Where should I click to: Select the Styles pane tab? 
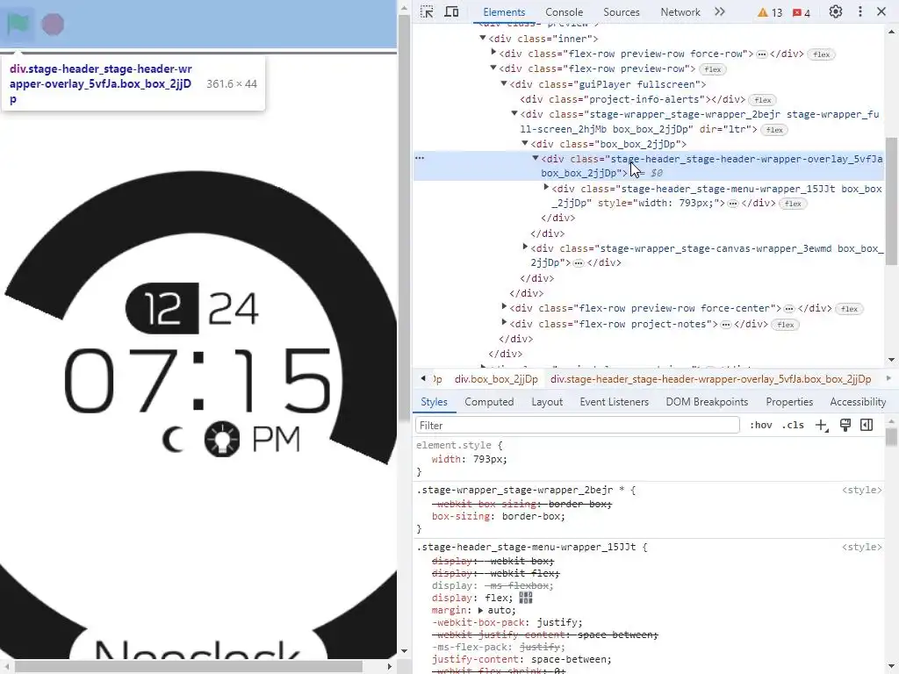click(434, 402)
